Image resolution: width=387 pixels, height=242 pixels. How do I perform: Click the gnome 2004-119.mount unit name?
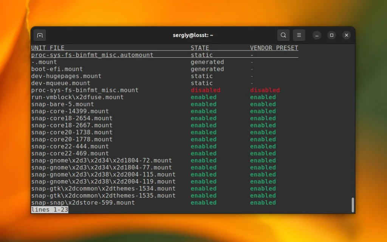pos(104,181)
